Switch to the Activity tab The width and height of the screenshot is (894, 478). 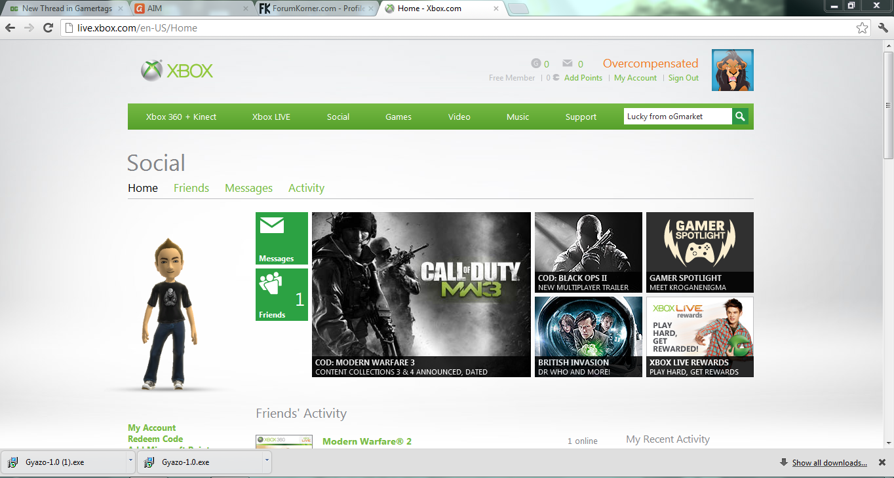coord(306,188)
